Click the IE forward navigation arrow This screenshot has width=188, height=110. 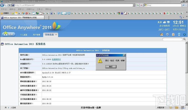click(x=6, y=5)
